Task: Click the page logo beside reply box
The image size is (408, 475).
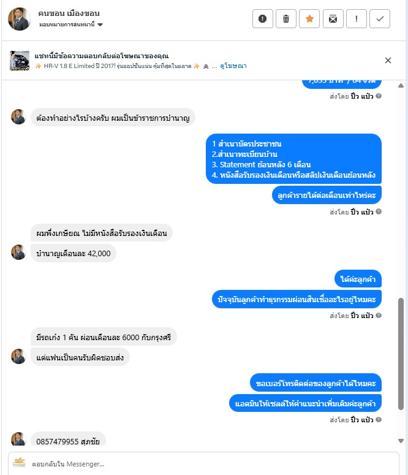Action: [x=19, y=463]
